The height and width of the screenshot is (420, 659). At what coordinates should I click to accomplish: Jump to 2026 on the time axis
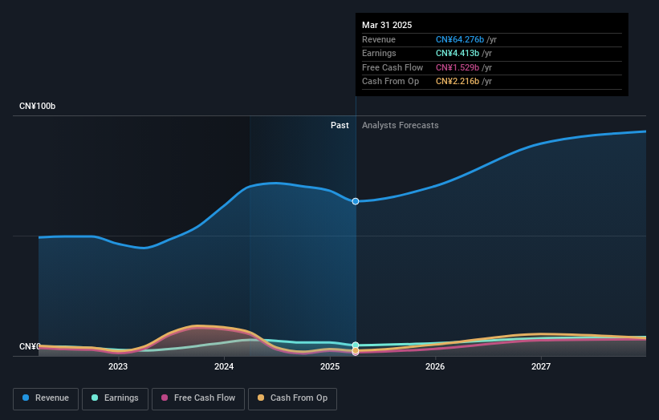point(435,367)
